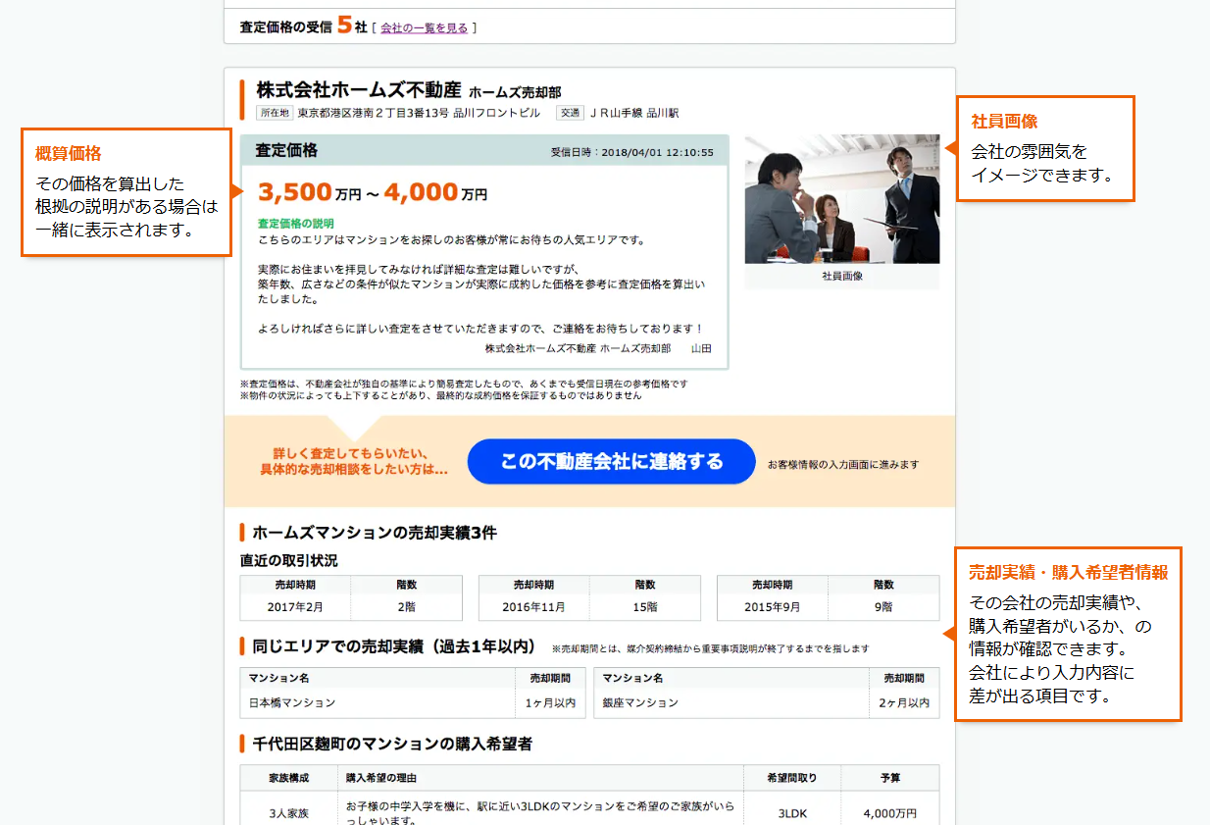Click the 売却実績・購入希望者情報 callout title
The height and width of the screenshot is (825, 1210).
click(1068, 573)
